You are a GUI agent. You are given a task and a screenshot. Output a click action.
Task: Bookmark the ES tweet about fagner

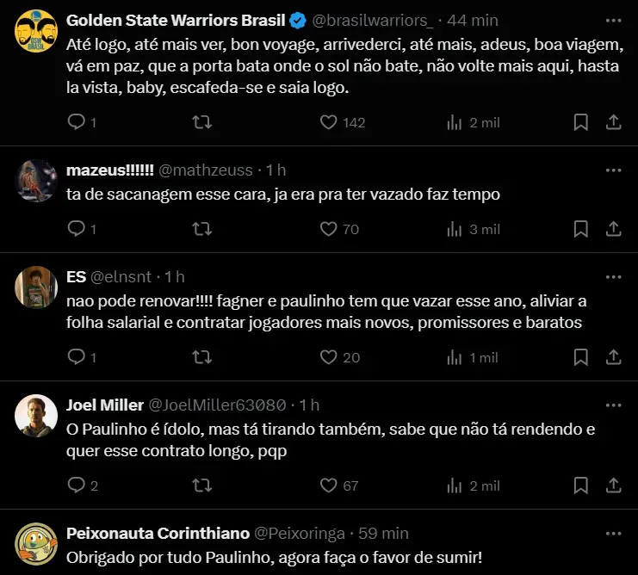click(x=581, y=357)
